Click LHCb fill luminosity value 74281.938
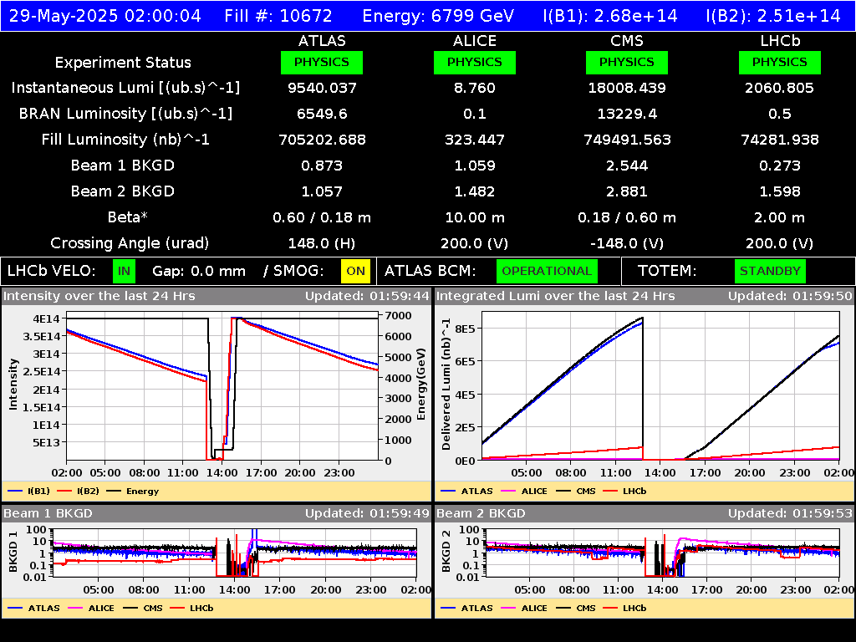This screenshot has width=856, height=642. (780, 140)
